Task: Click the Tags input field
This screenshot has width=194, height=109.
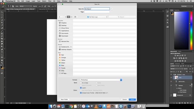Action: (x=97, y=12)
